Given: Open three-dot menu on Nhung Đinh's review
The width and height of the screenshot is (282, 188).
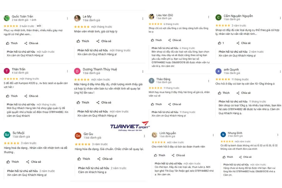Looking at the screenshot, I should tap(278, 134).
